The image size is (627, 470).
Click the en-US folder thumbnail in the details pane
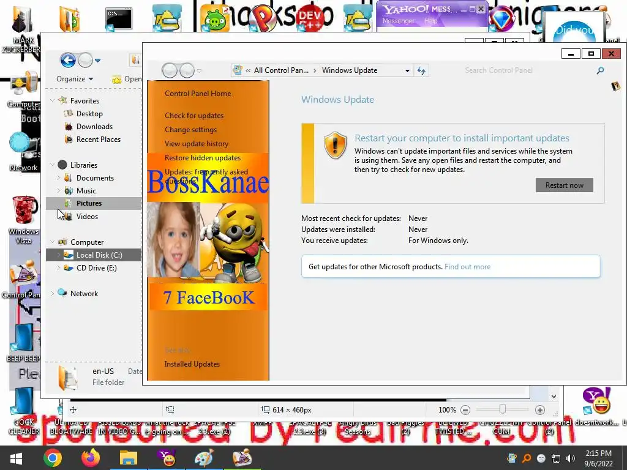tap(67, 377)
